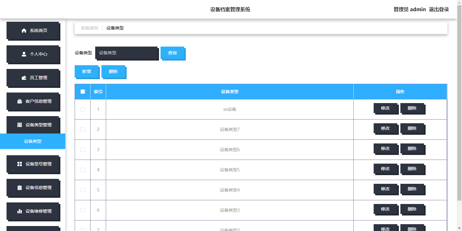Check the box for row 设备类型4
Viewport: 462px width, 231px height.
click(x=83, y=190)
